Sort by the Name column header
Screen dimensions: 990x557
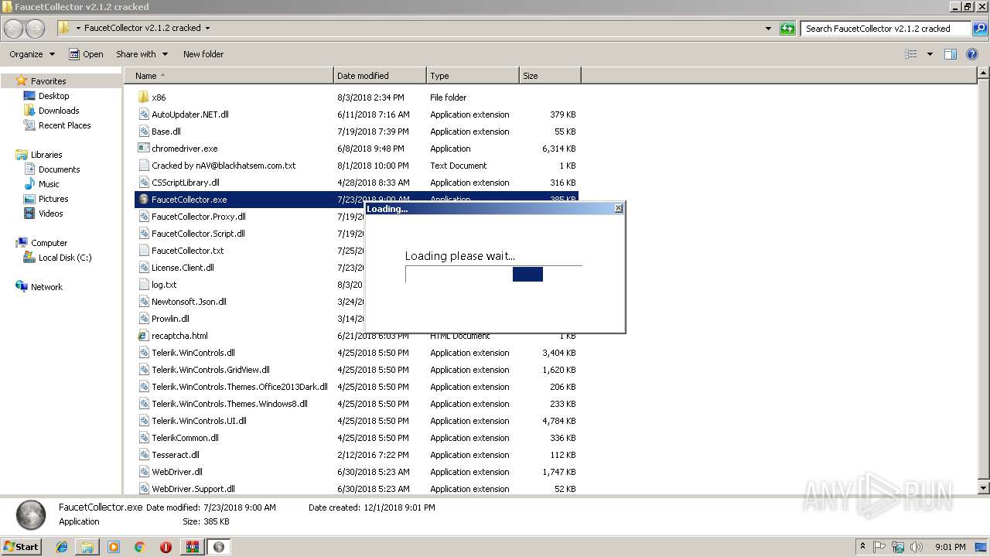point(229,76)
